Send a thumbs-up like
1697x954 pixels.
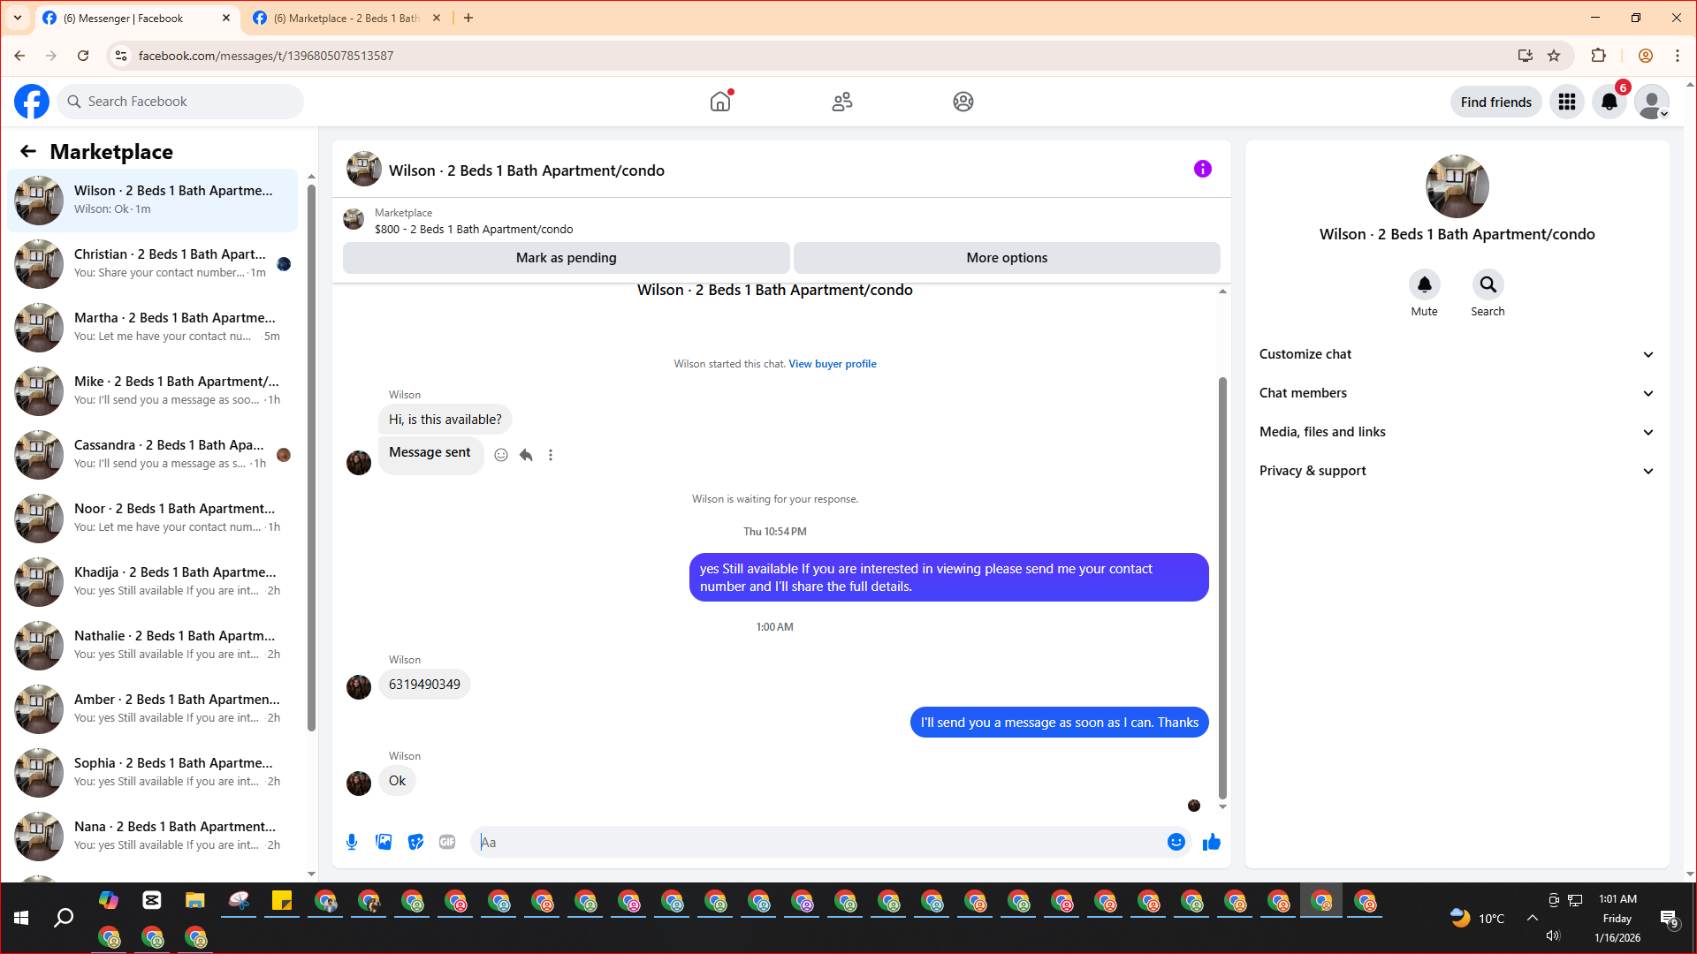coord(1211,842)
